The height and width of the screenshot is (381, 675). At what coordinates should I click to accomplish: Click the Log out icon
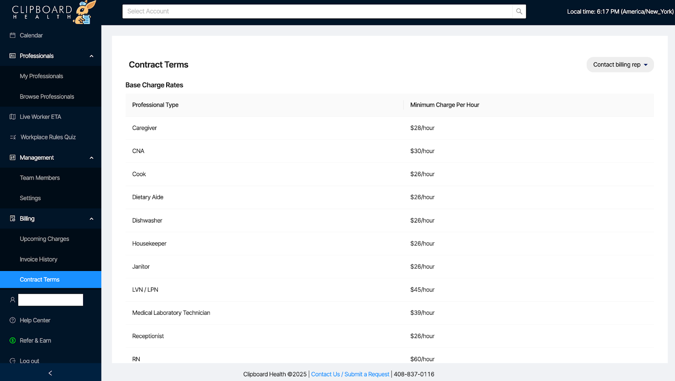13,361
